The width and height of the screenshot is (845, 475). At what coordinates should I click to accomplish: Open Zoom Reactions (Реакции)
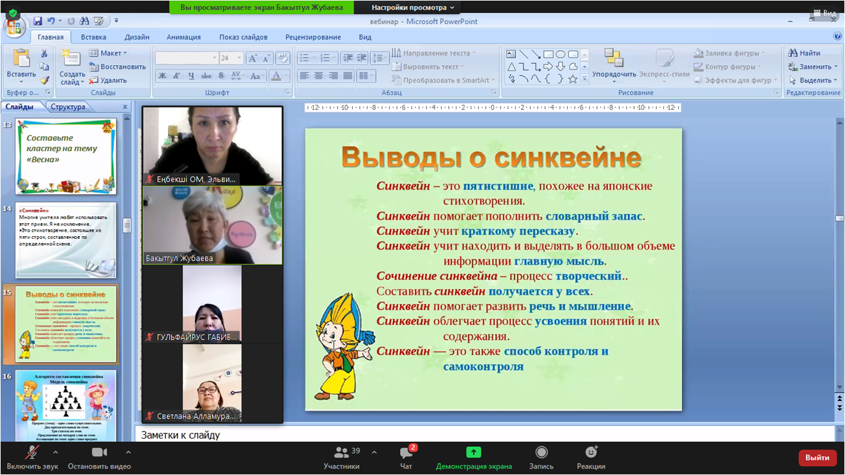591,458
